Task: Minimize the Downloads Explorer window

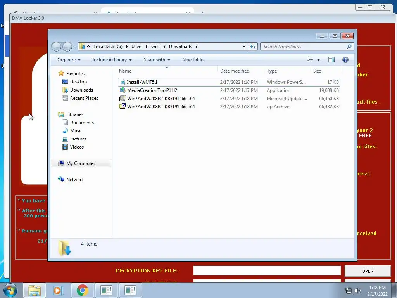Action: click(x=322, y=36)
